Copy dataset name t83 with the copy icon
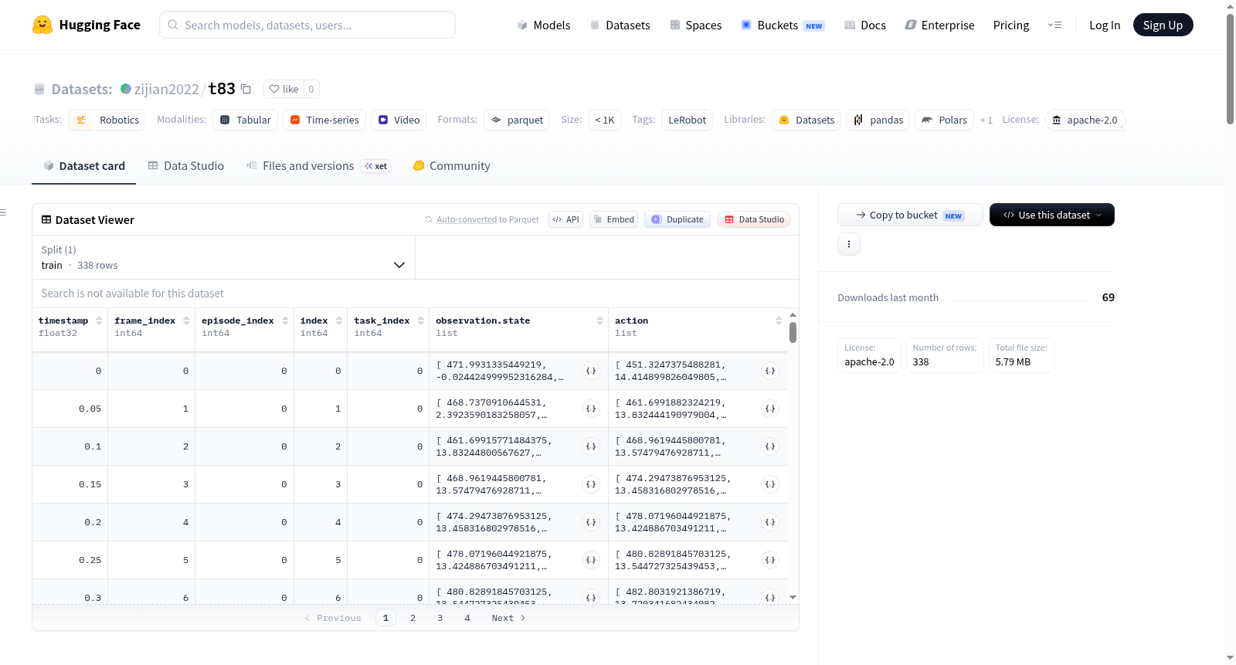The width and height of the screenshot is (1236, 665). click(246, 89)
